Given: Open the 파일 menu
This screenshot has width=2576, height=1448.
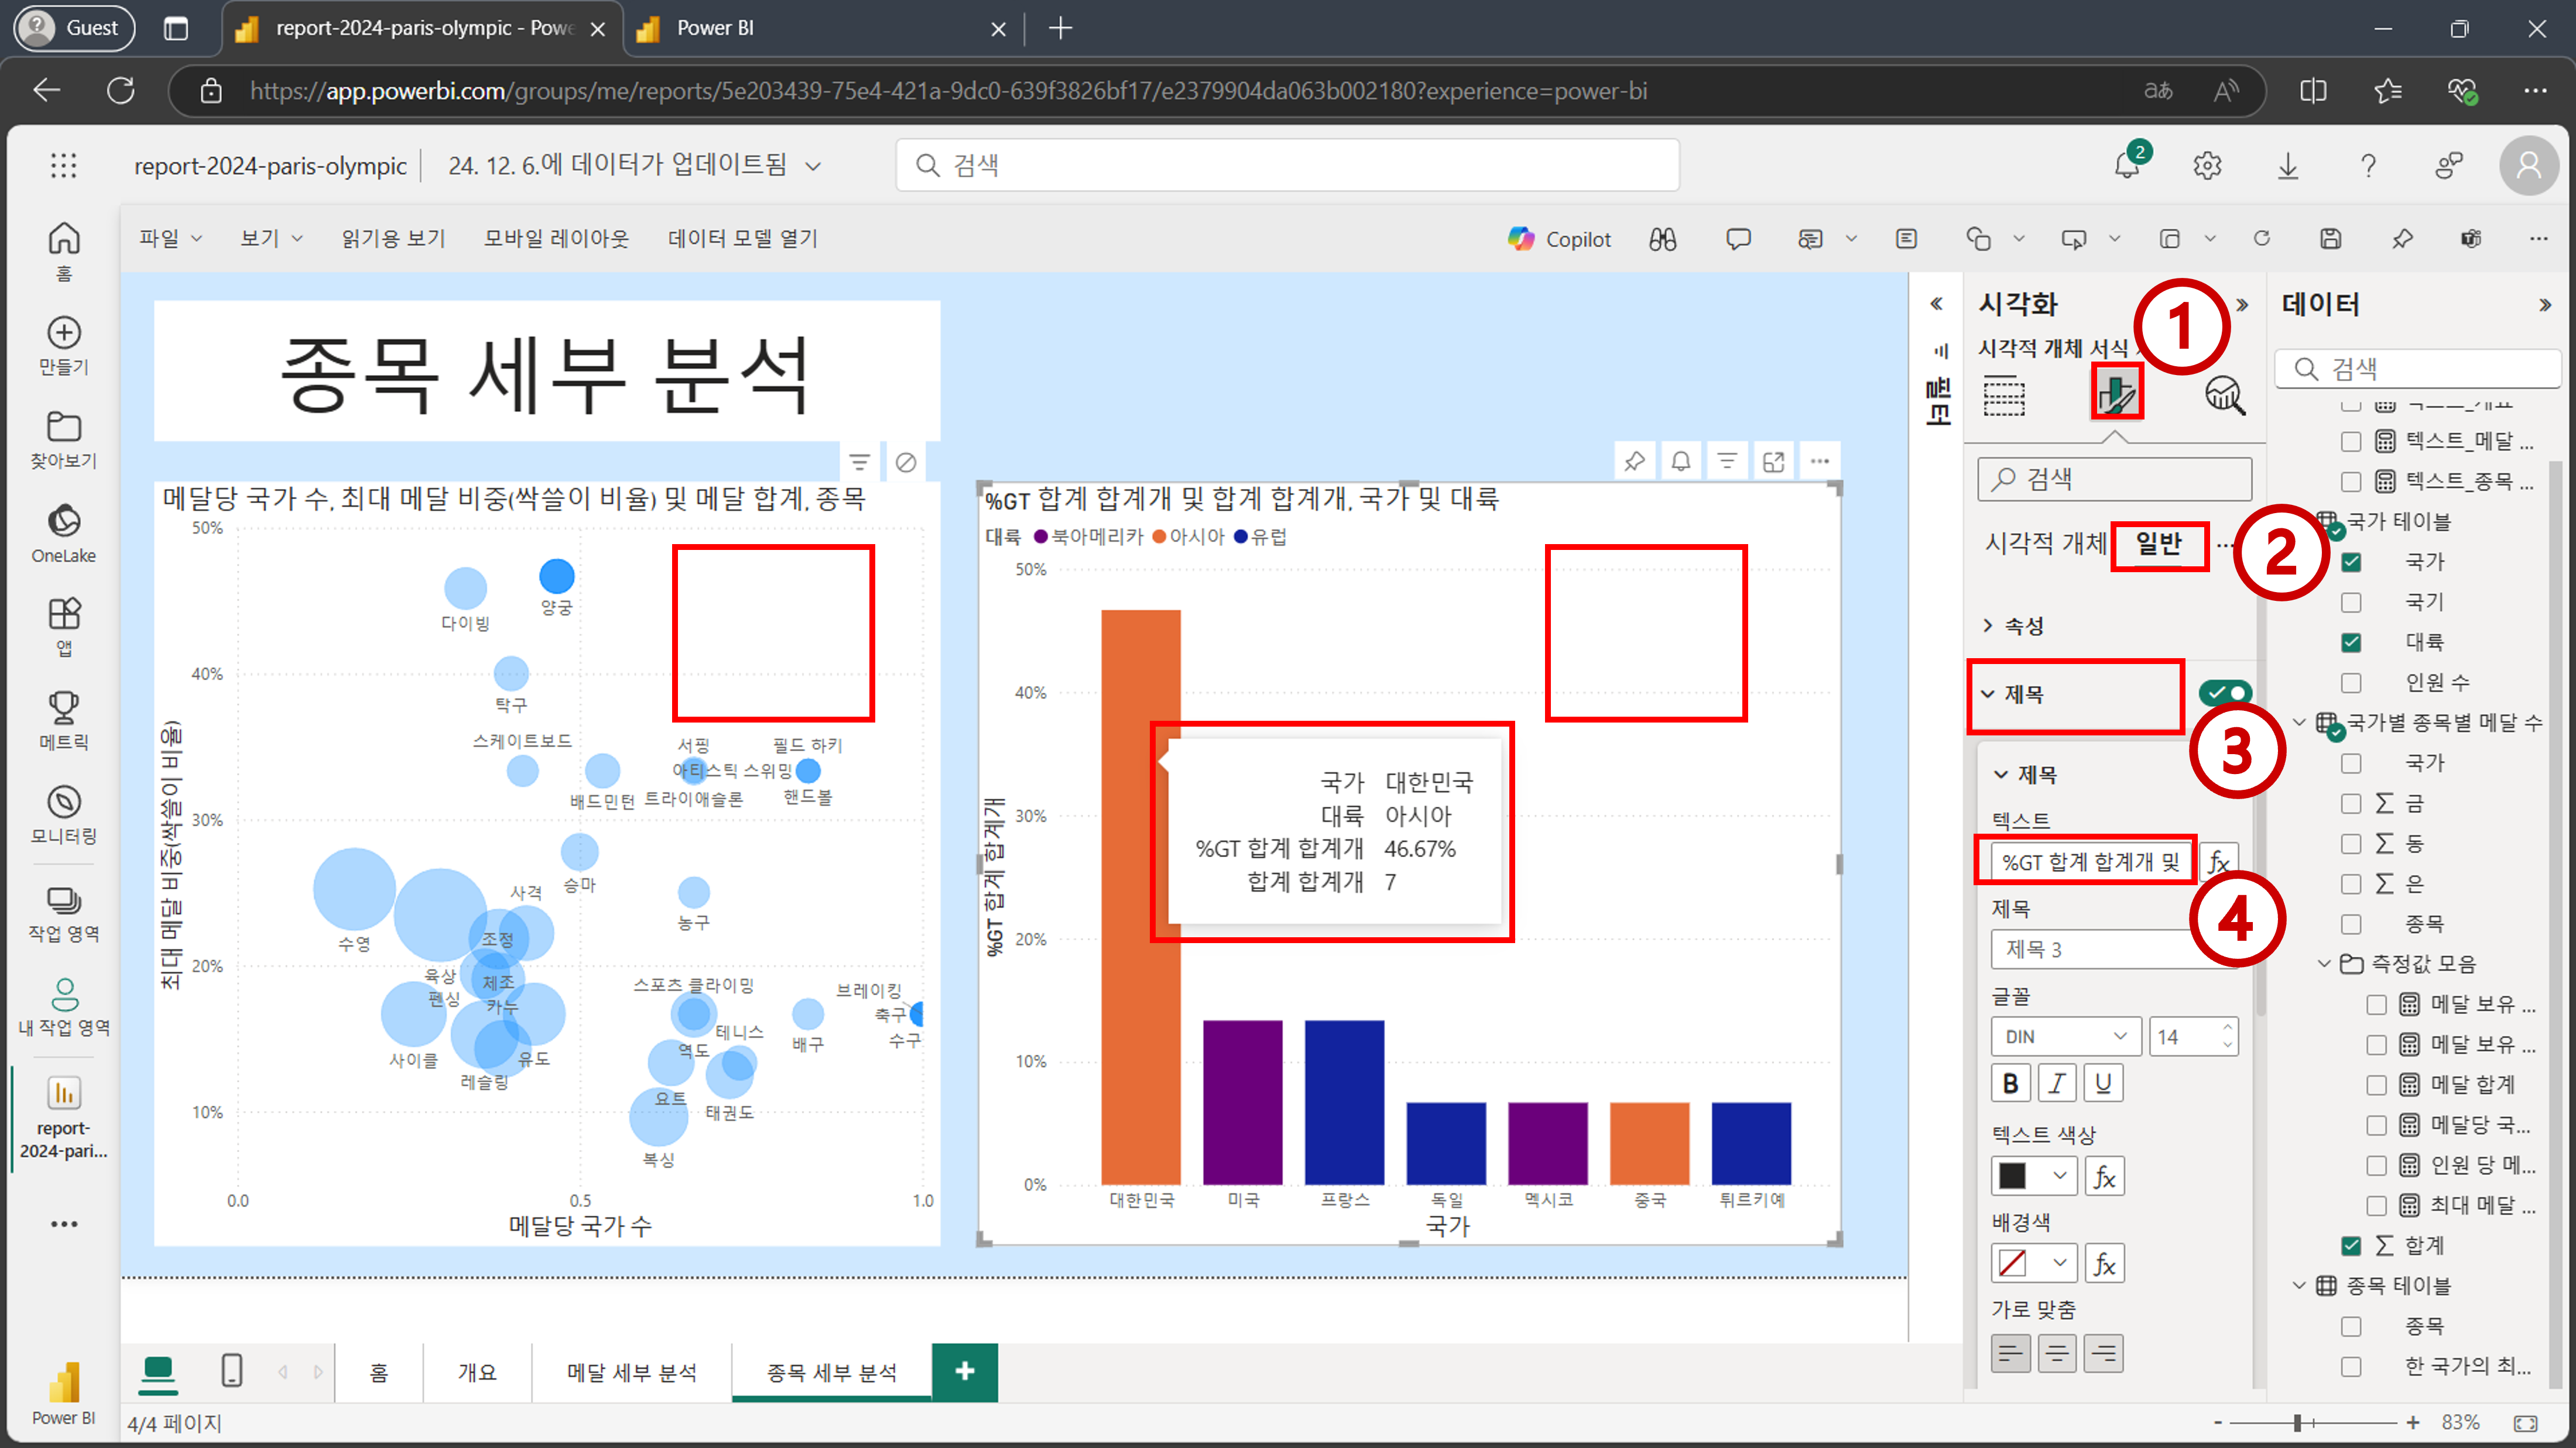Looking at the screenshot, I should (170, 238).
